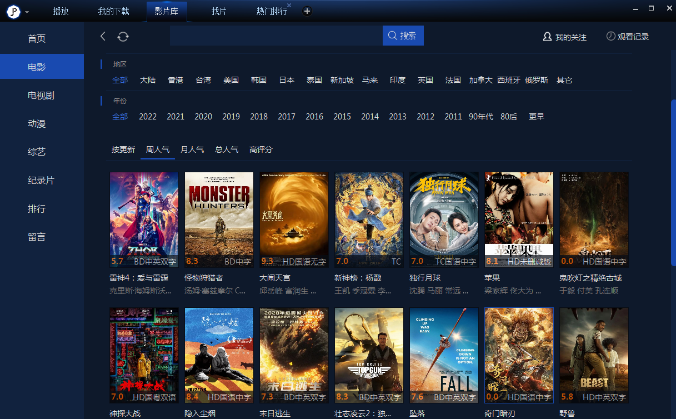This screenshot has width=676, height=419.
Task: Open the BEAST 野兽 poster
Action: pos(594,356)
